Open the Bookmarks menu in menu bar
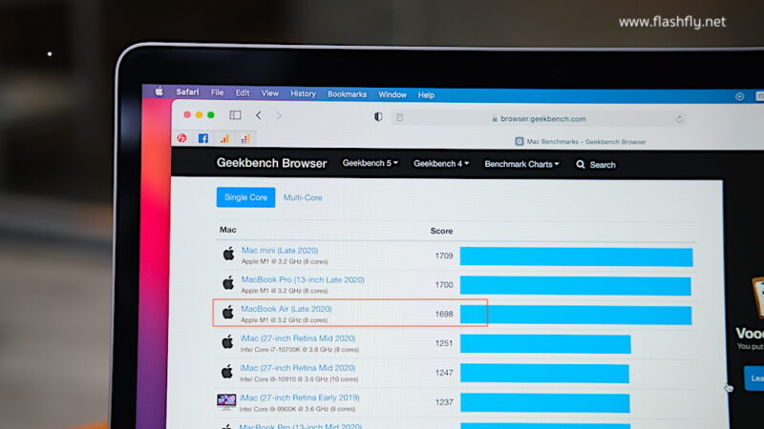 point(347,94)
